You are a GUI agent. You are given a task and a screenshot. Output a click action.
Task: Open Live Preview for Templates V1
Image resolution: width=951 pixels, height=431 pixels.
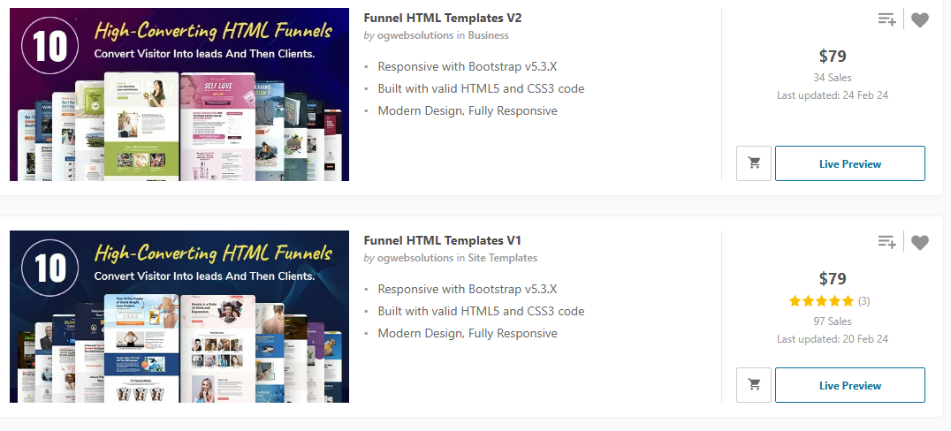(x=849, y=385)
